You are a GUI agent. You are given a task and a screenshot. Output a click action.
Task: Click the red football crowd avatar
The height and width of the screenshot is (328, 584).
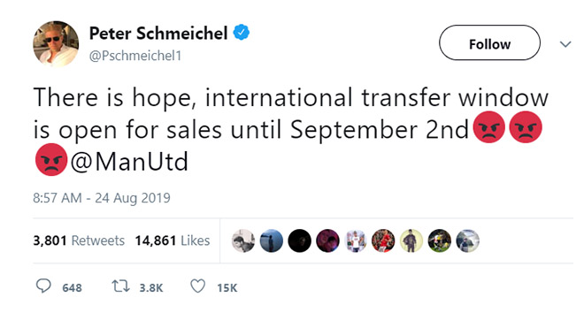point(383,240)
